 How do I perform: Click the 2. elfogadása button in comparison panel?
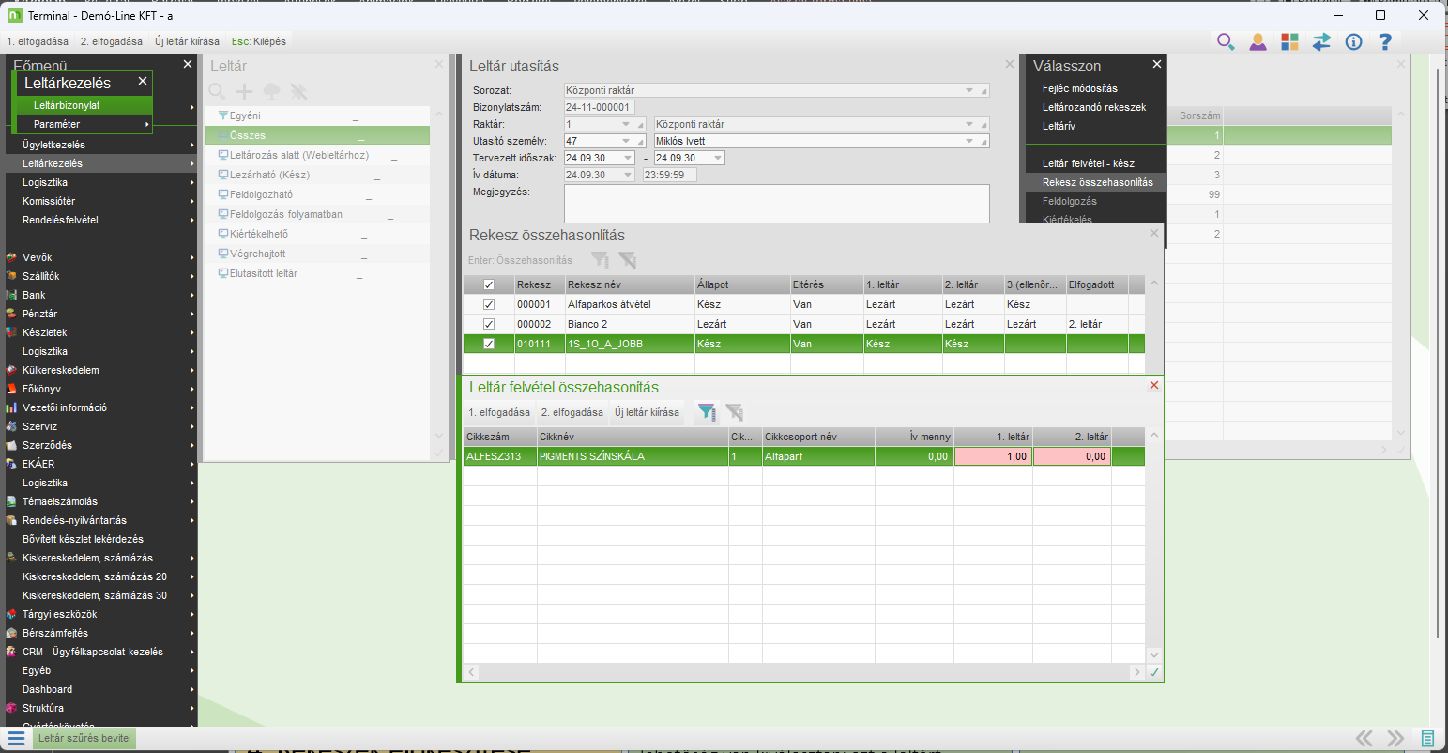coord(572,412)
